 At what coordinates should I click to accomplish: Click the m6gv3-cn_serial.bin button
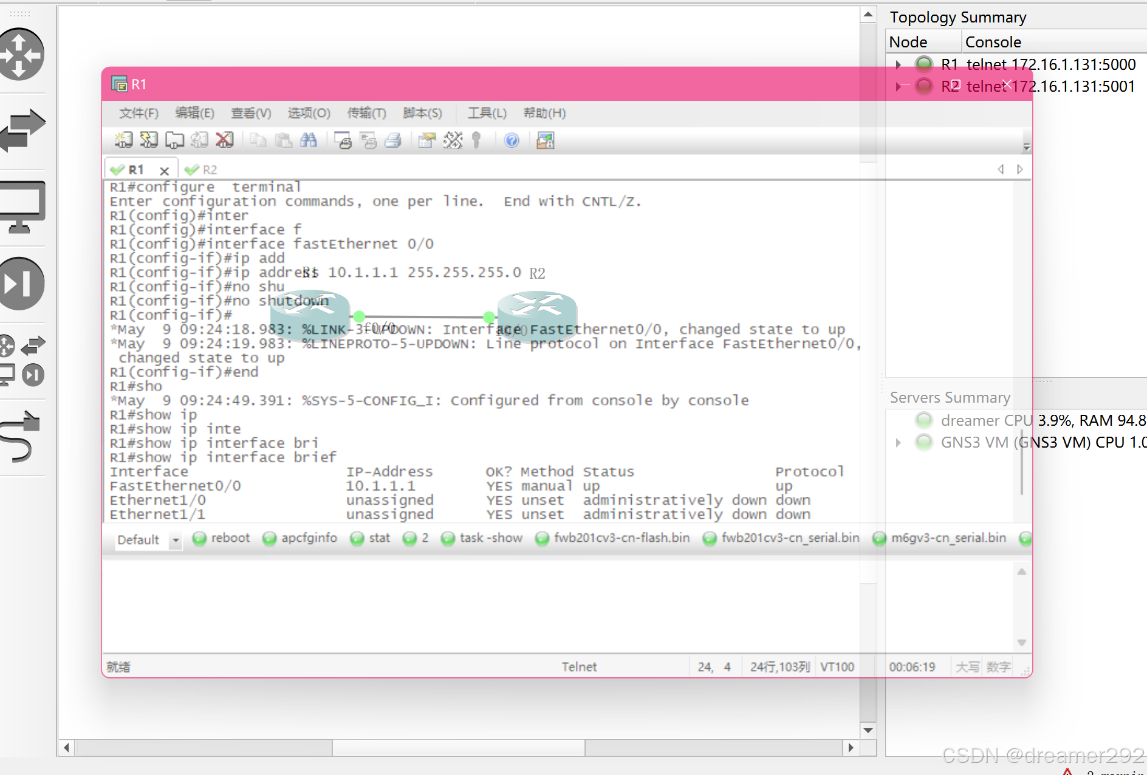click(940, 538)
